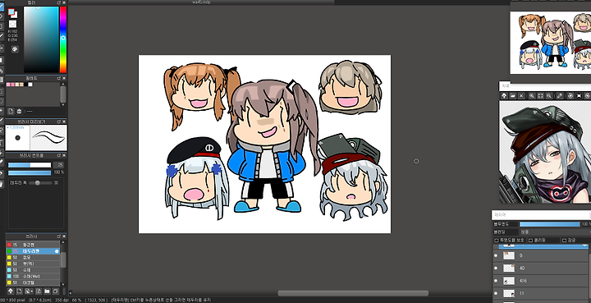Viewport: 591px width, 303px height.
Task: Close the brush list panel
Action: pyautogui.click(x=64, y=236)
